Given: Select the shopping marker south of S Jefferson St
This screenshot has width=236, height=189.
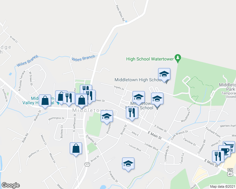Looking at the screenshot, I should pyautogui.click(x=76, y=149).
